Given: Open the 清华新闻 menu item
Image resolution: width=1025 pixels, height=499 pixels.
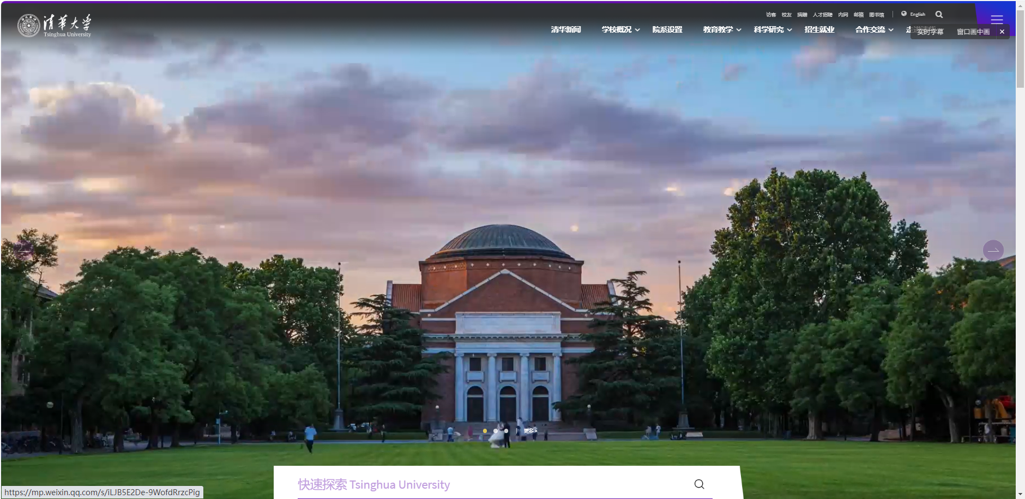Looking at the screenshot, I should tap(566, 29).
